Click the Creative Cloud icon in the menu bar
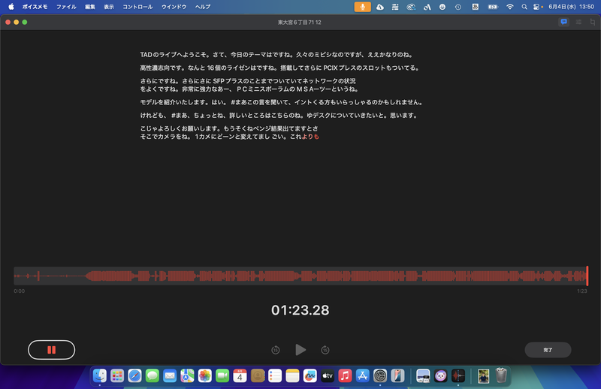601x389 pixels. 411,7
